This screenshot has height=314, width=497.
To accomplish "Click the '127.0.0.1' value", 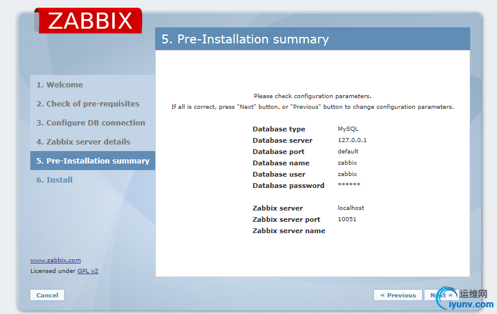I will click(352, 140).
